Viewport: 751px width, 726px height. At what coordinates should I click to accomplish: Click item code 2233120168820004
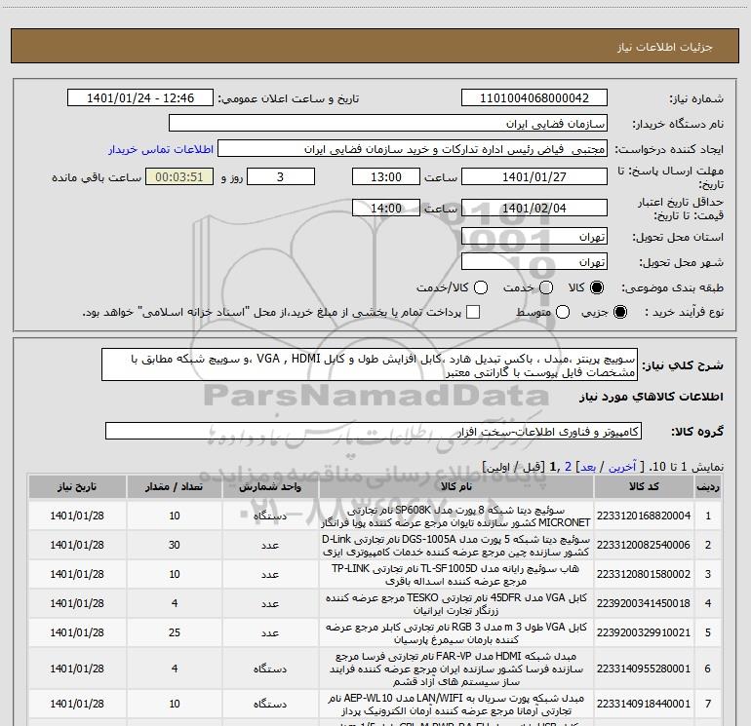click(x=644, y=516)
